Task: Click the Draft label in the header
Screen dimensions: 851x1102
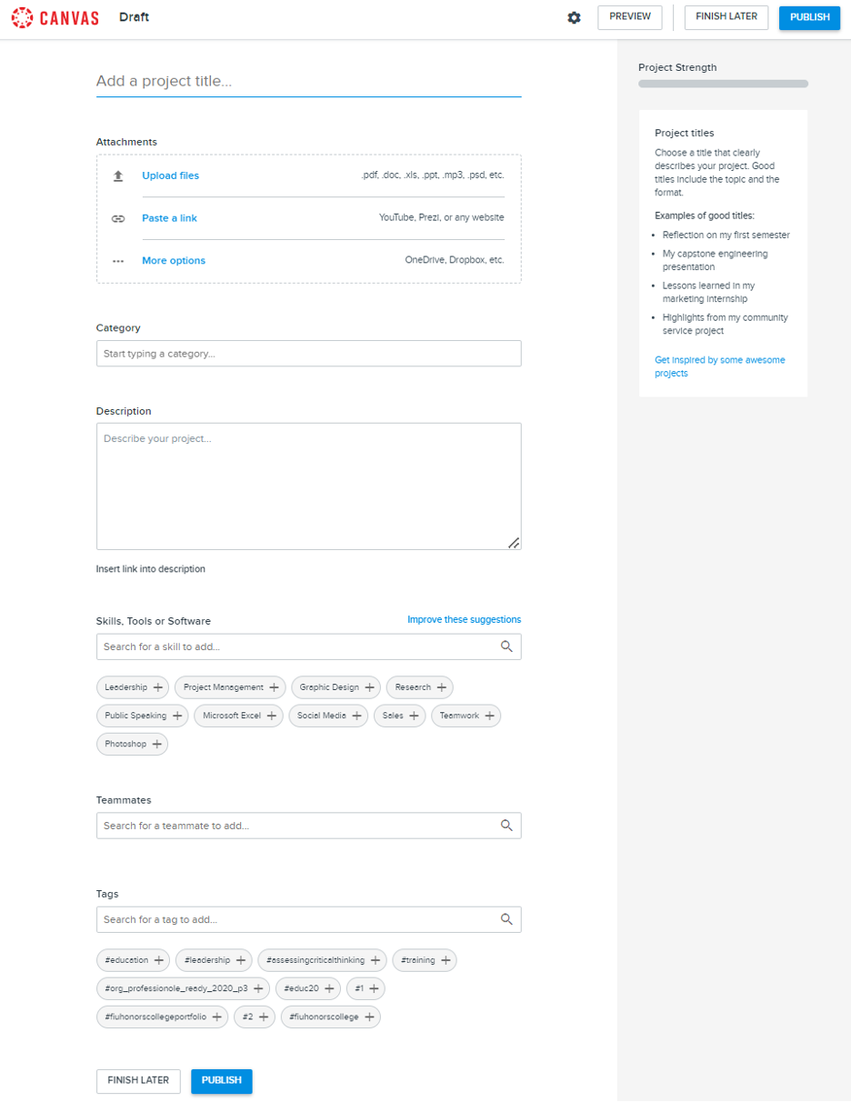Action: (x=134, y=17)
